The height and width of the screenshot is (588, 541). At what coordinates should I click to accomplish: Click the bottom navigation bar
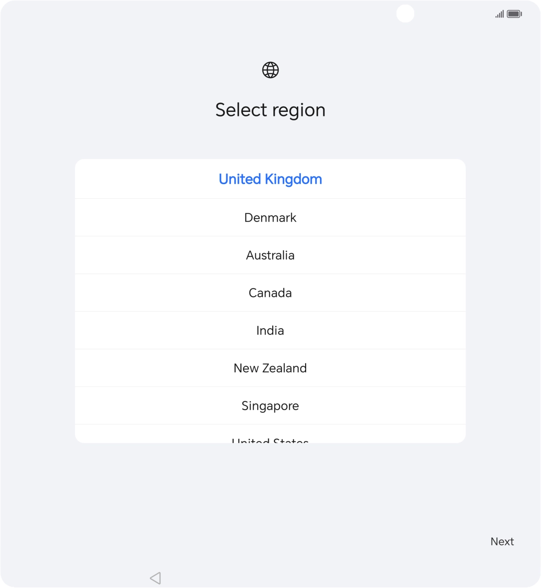coord(270,578)
